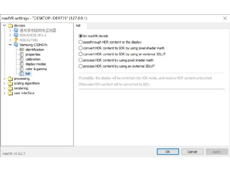230x172 pixels.
Task: Click the user interface folder icon
Action: point(11,93)
